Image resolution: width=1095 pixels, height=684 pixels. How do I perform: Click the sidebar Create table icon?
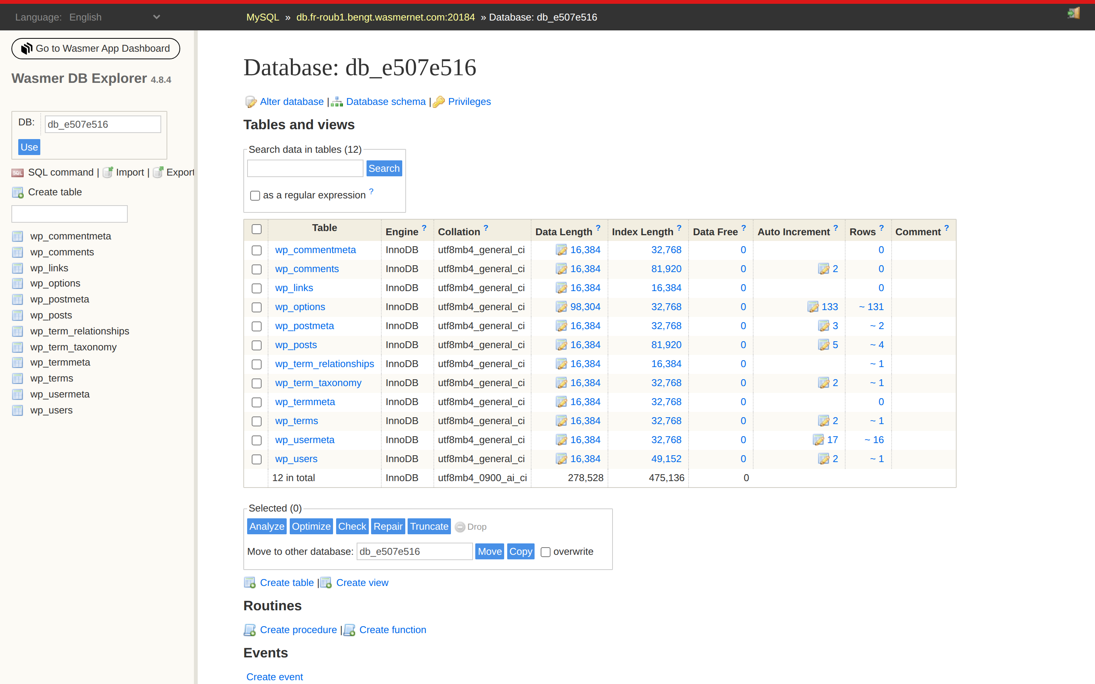(17, 193)
